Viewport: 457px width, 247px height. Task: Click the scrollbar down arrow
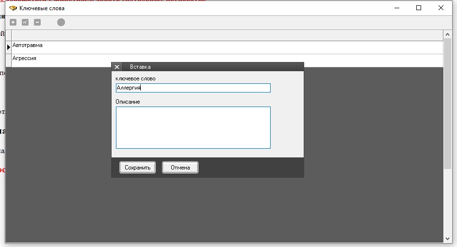(x=447, y=238)
